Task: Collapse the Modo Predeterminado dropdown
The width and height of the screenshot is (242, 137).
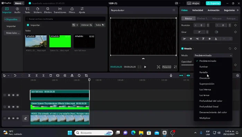Action: point(213,56)
